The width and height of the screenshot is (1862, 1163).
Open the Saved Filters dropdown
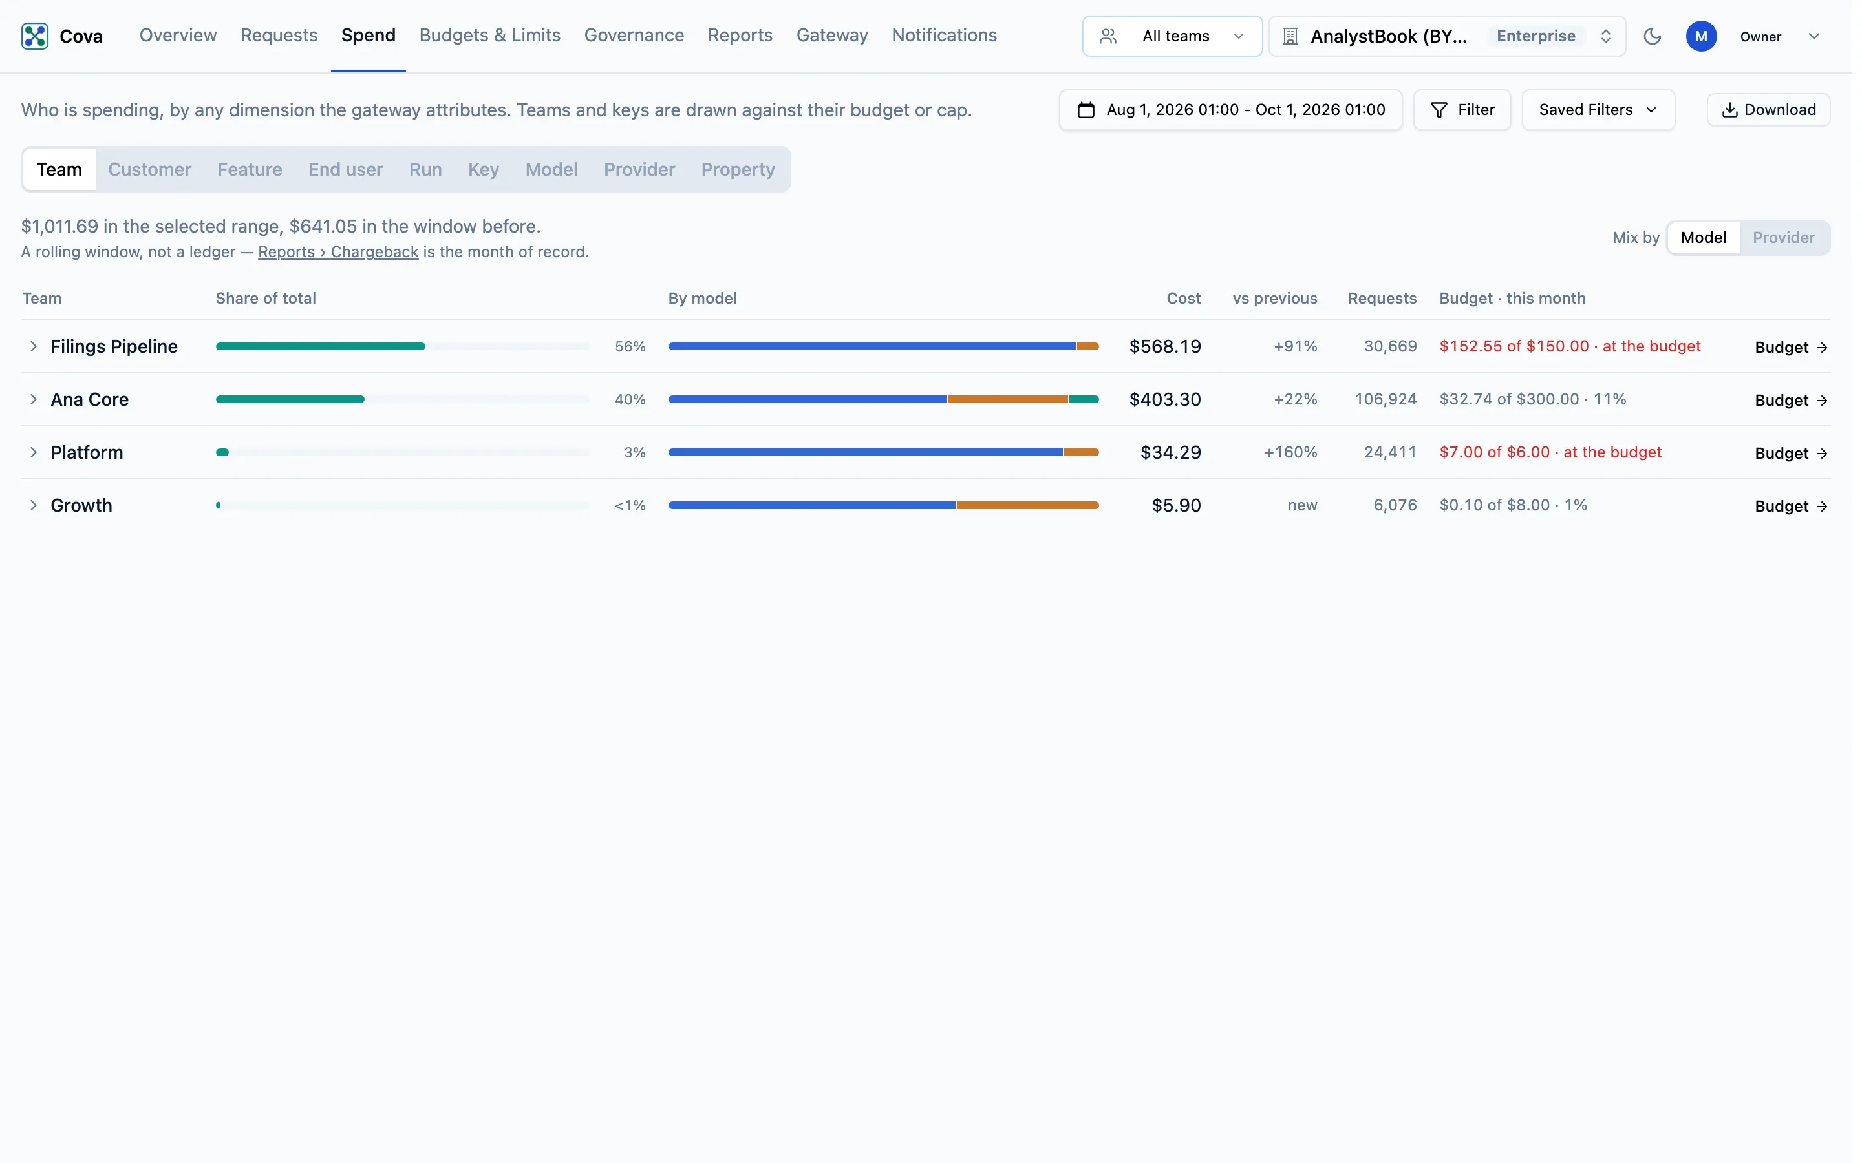(1598, 110)
